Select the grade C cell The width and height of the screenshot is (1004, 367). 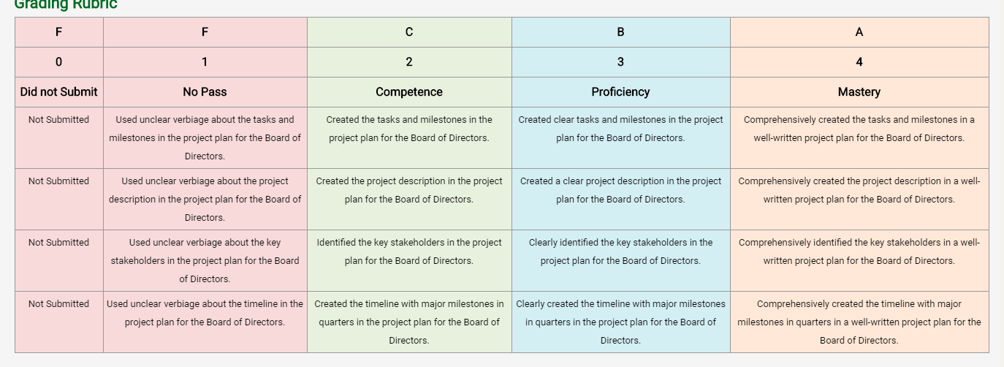409,32
